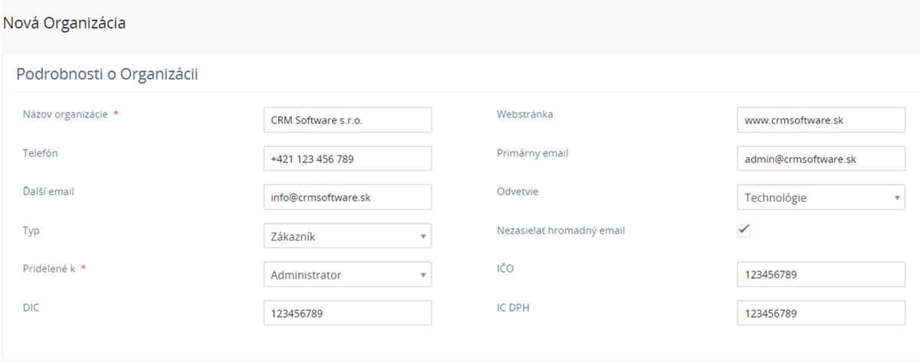Click the DIC field label
The height and width of the screenshot is (362, 920).
pos(31,307)
